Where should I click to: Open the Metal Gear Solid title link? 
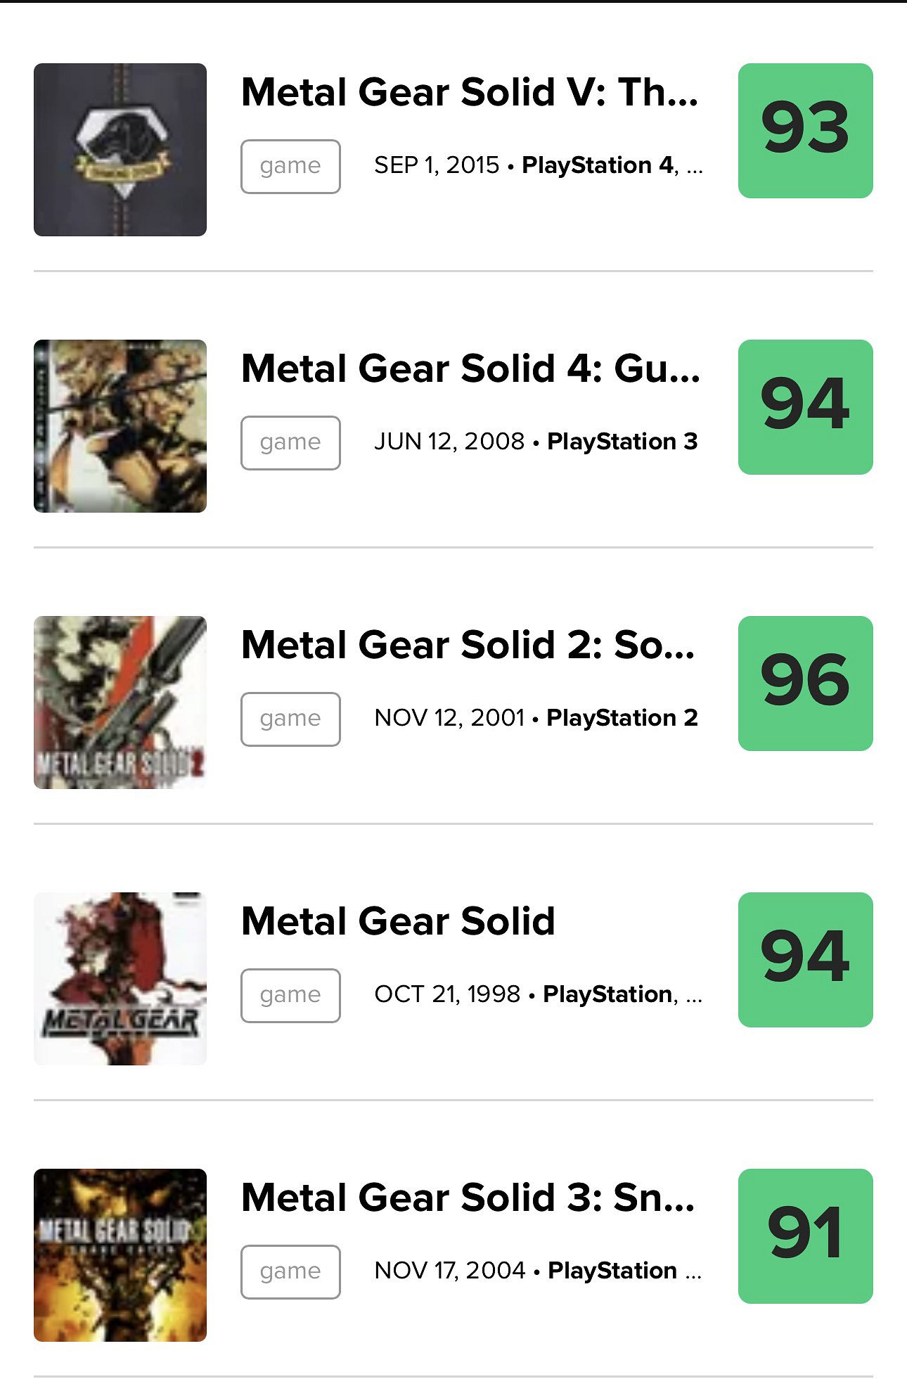[x=398, y=921]
